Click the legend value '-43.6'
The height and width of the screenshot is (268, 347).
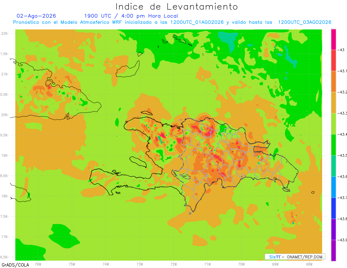click(x=342, y=176)
